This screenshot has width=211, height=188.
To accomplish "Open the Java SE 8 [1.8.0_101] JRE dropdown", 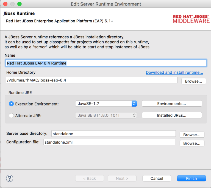I will (106, 115).
